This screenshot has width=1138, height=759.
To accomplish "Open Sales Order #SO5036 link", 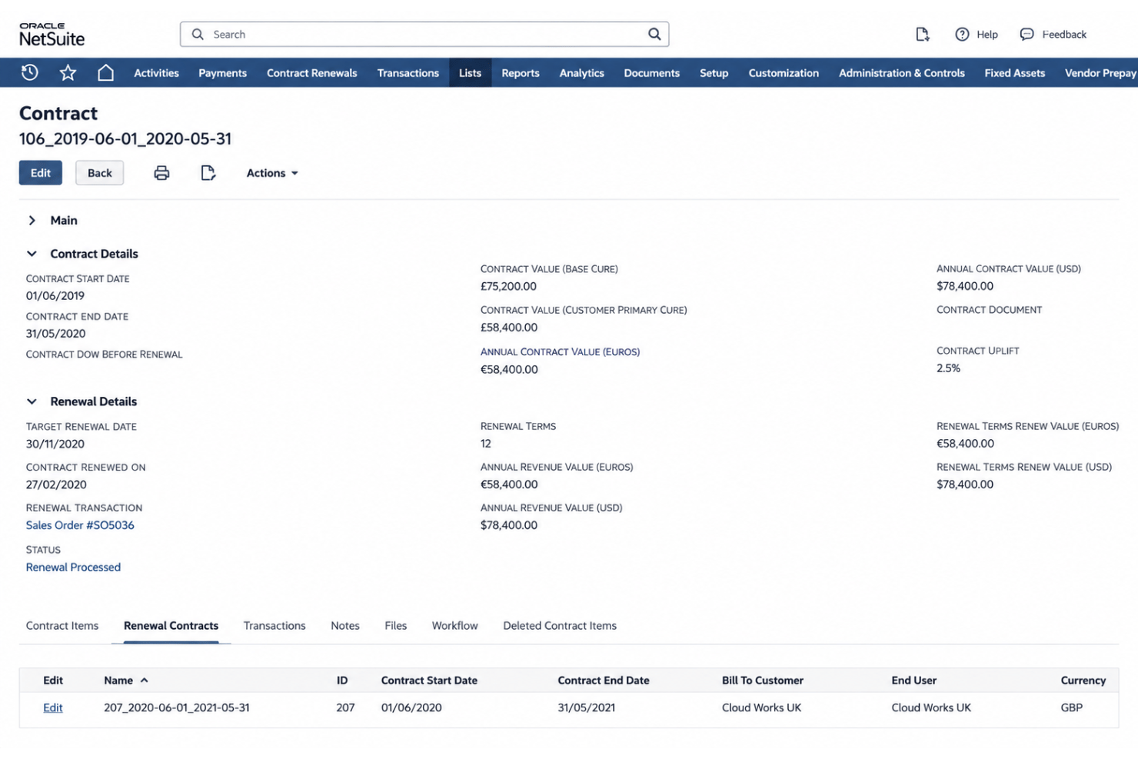I will coord(80,525).
